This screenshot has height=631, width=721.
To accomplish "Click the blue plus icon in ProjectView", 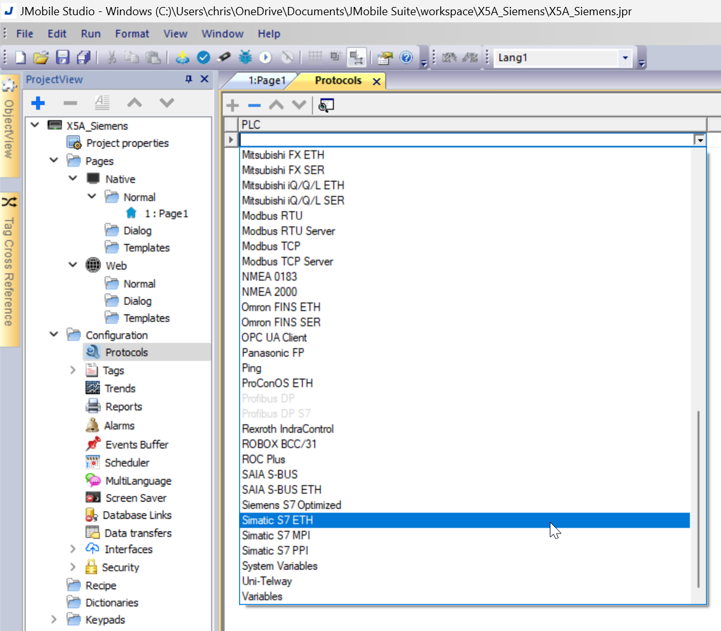I will point(38,103).
